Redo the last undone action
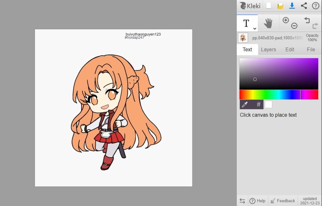This screenshot has width=322, height=206. pos(315,26)
